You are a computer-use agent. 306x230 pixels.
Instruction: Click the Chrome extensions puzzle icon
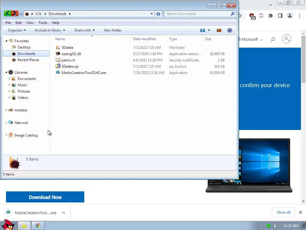click(270, 16)
